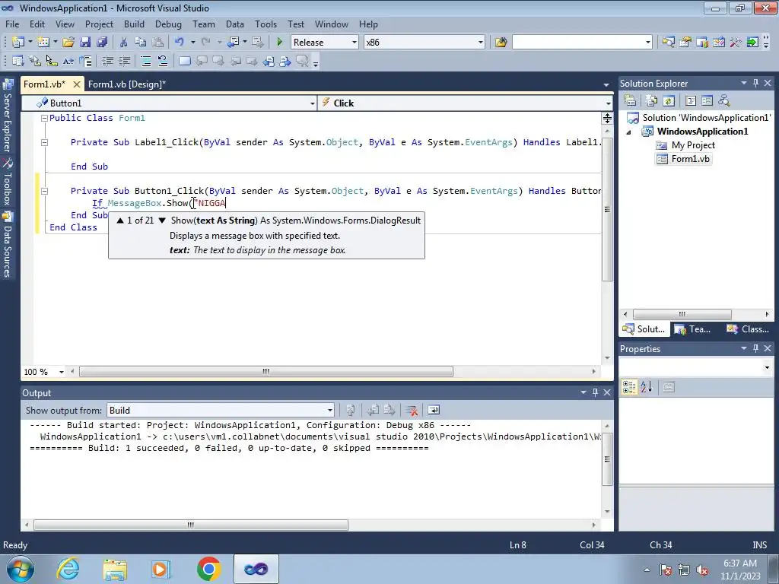779x584 pixels.
Task: Click View Code in Solution Explorer
Action: pyautogui.click(x=691, y=101)
